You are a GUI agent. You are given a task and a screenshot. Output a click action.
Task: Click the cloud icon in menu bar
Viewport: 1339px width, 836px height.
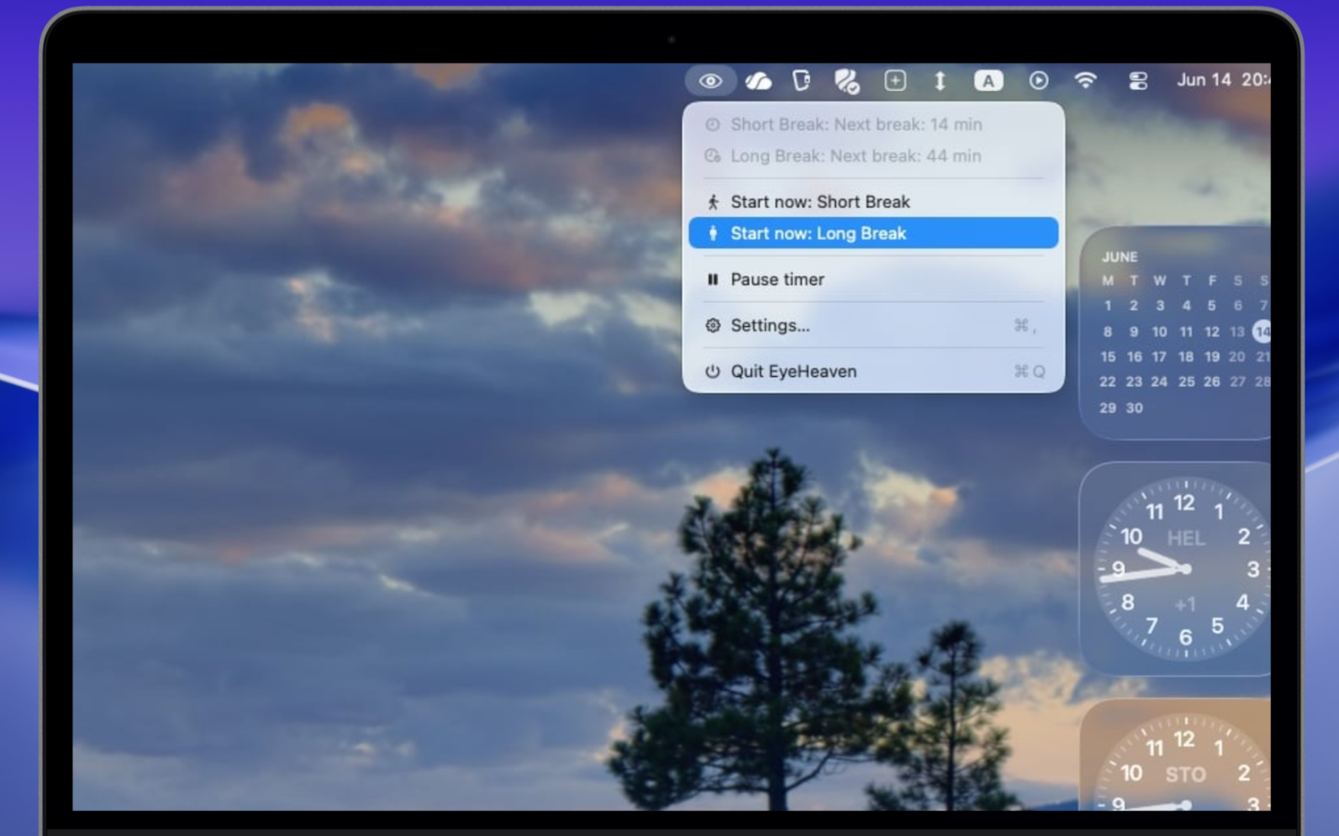point(758,81)
